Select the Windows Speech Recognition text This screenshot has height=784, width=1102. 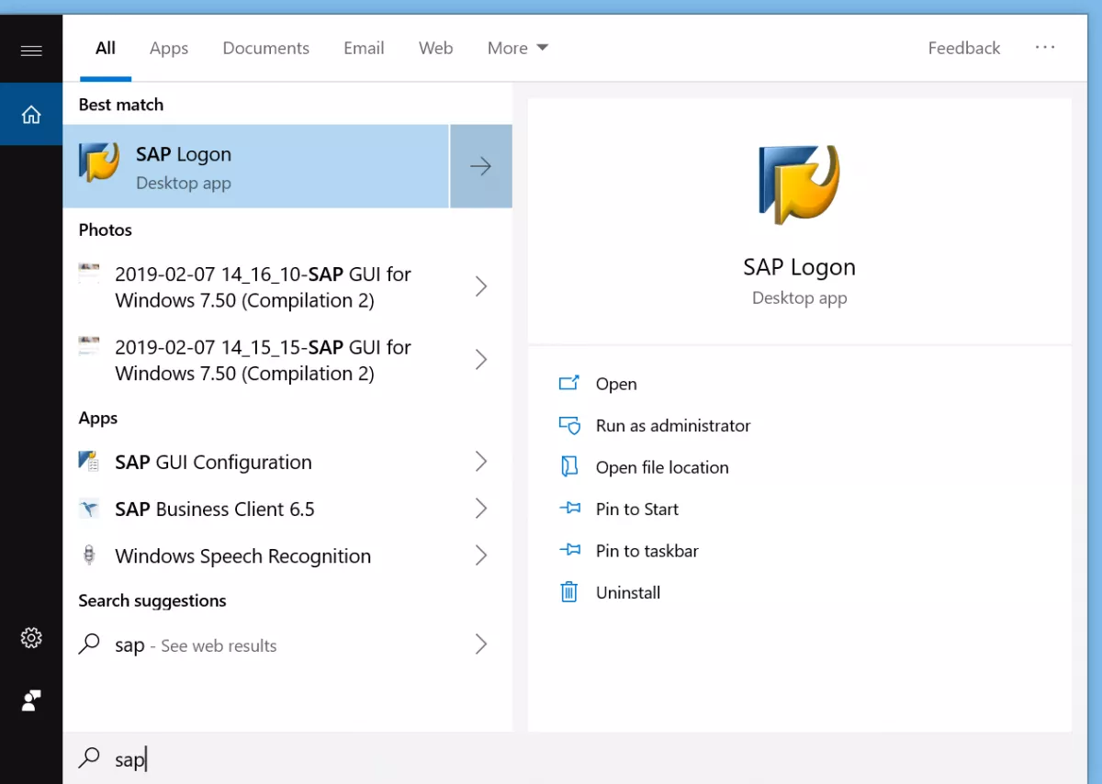[x=243, y=555]
